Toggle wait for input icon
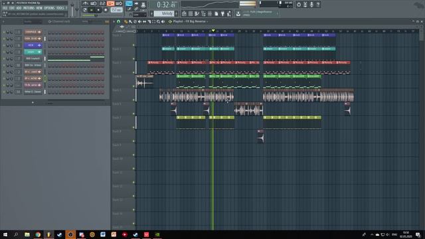425x239 pixels. (x=94, y=3)
